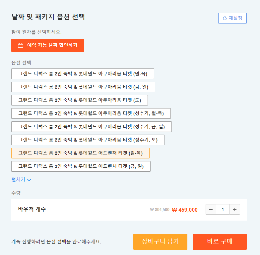Buy now with 바로 구매 button
This screenshot has width=260, height=255.
point(220,241)
